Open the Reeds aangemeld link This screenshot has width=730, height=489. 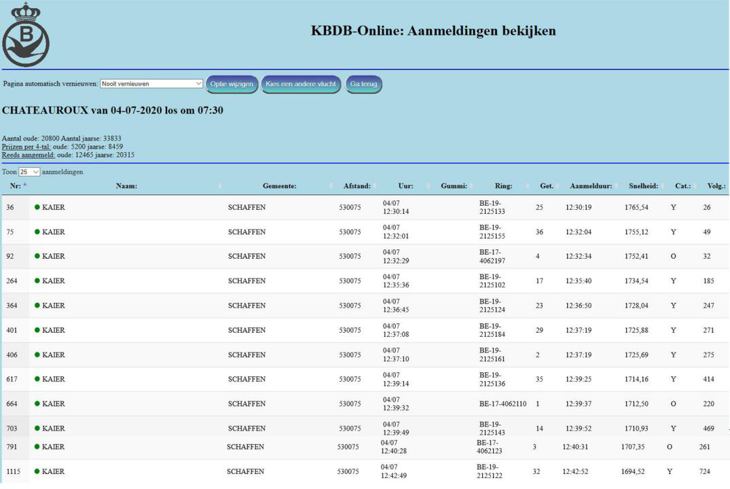click(29, 155)
